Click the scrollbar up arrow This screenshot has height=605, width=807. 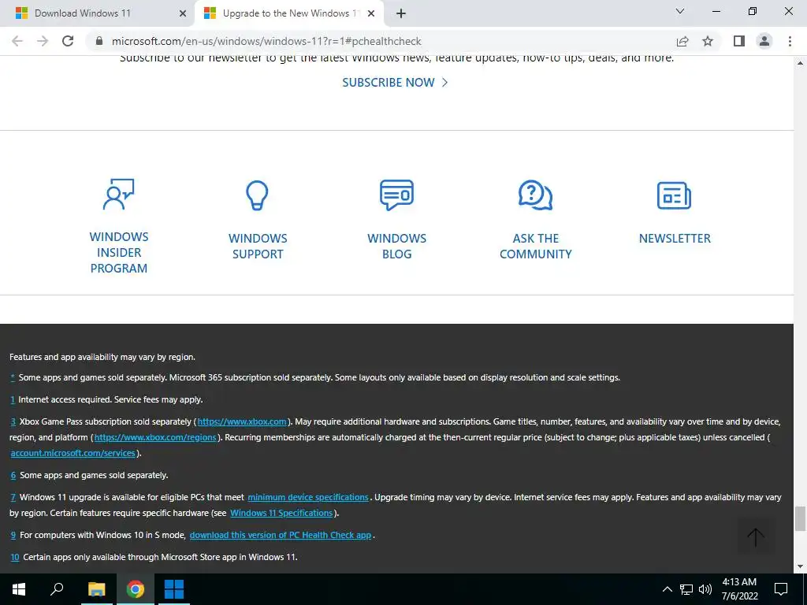(800, 63)
